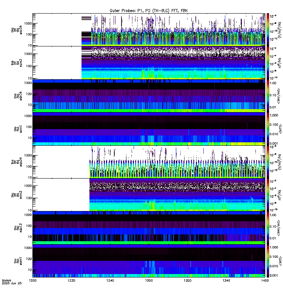Click the thb fbk scm1 spectrogram panel
This screenshot has height=302, width=283.
[149, 129]
